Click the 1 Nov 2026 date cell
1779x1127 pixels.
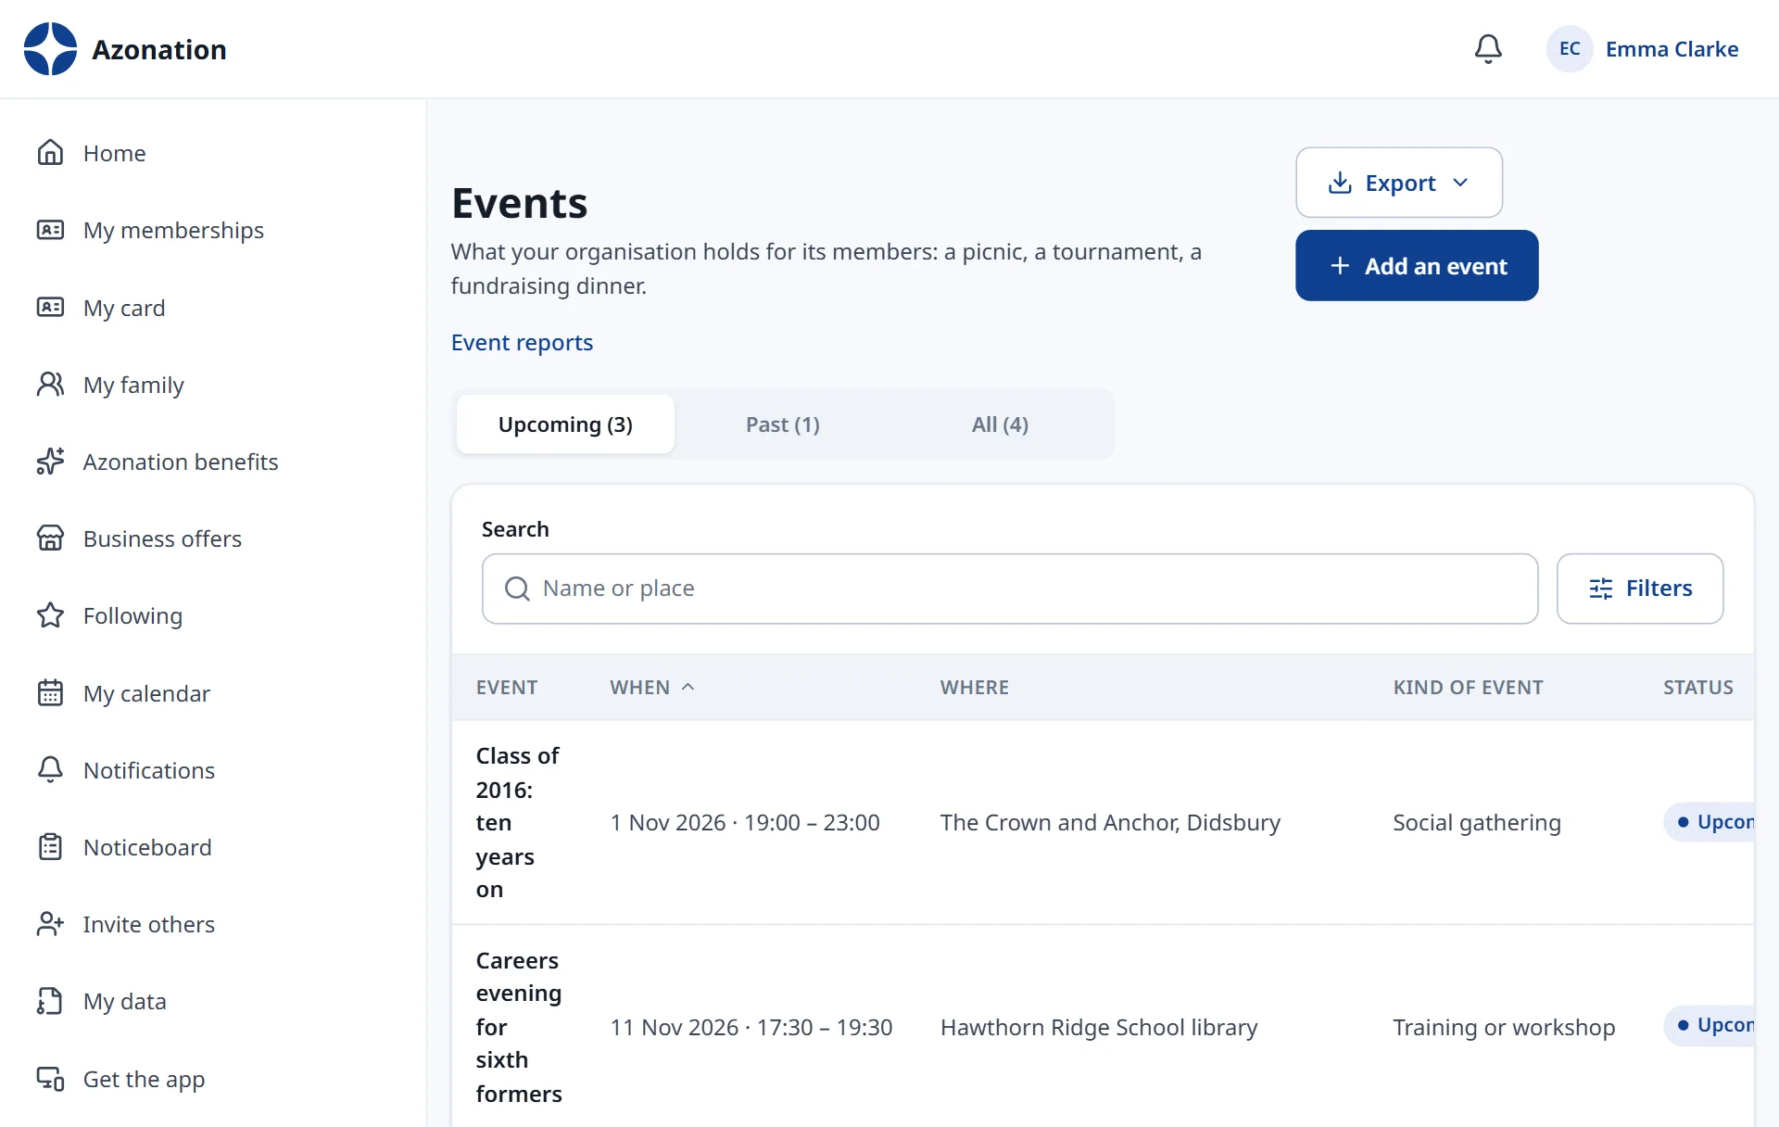click(x=745, y=823)
